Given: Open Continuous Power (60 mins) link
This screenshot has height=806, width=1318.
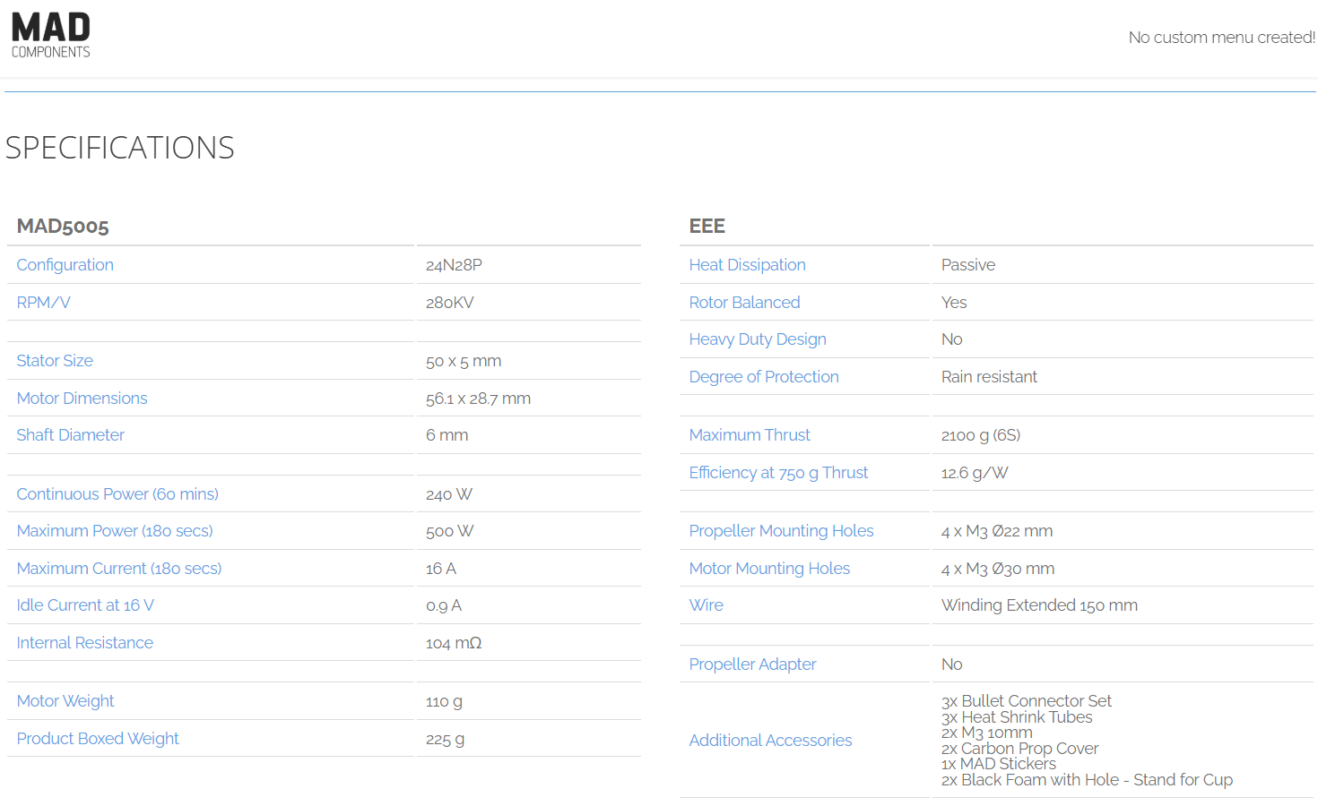Looking at the screenshot, I should [117, 494].
